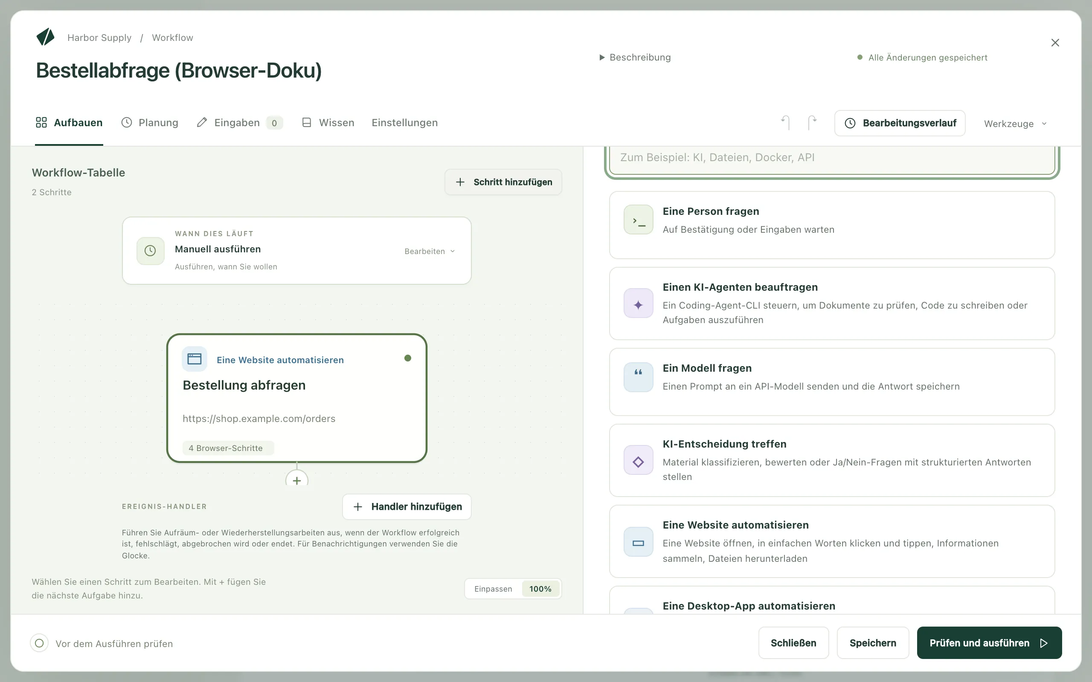The height and width of the screenshot is (682, 1092).
Task: Click Handler hinzufügen button
Action: (x=407, y=506)
